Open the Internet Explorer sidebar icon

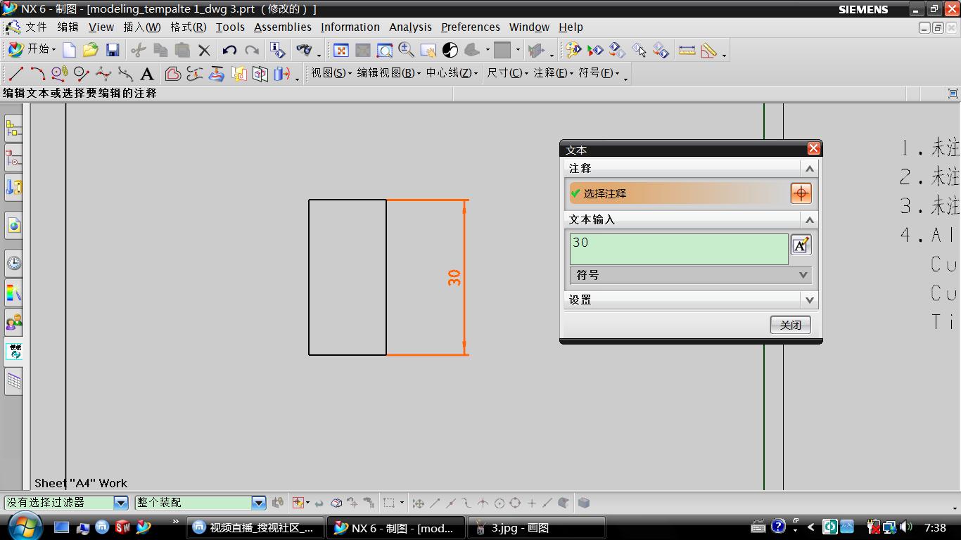pos(13,225)
